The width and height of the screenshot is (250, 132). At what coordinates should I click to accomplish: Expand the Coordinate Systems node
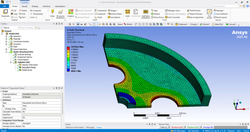6,42
